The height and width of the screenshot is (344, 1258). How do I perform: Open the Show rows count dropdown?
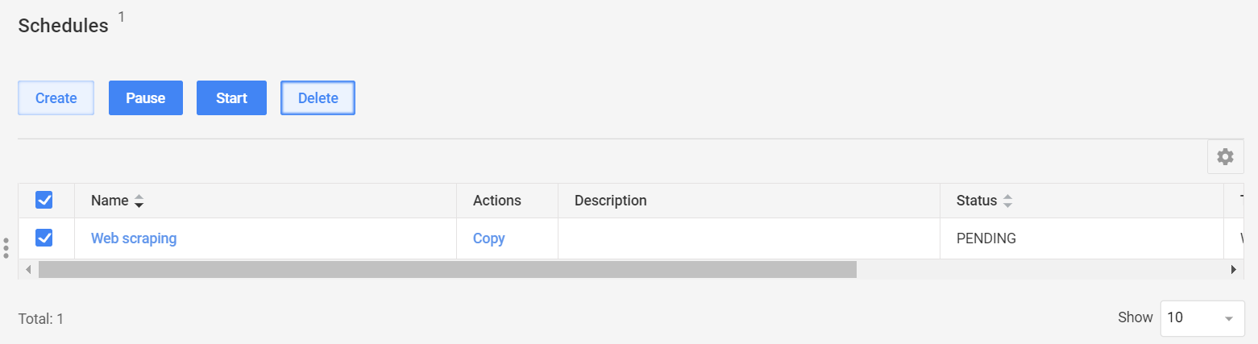[x=1202, y=317]
